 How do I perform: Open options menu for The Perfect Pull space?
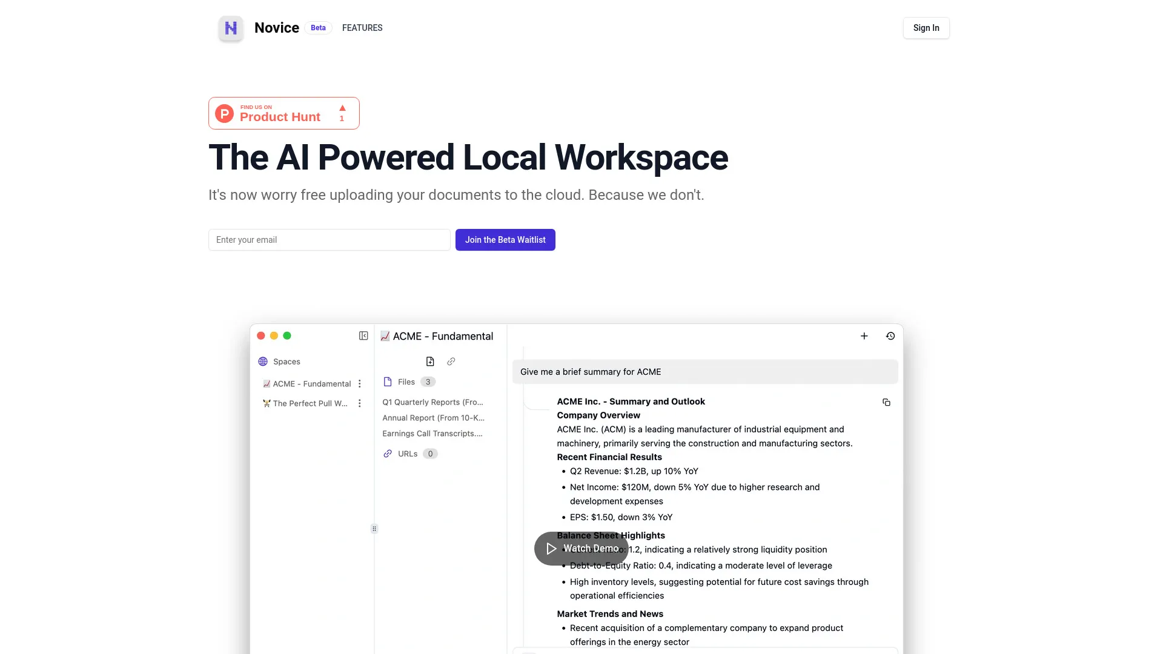360,403
